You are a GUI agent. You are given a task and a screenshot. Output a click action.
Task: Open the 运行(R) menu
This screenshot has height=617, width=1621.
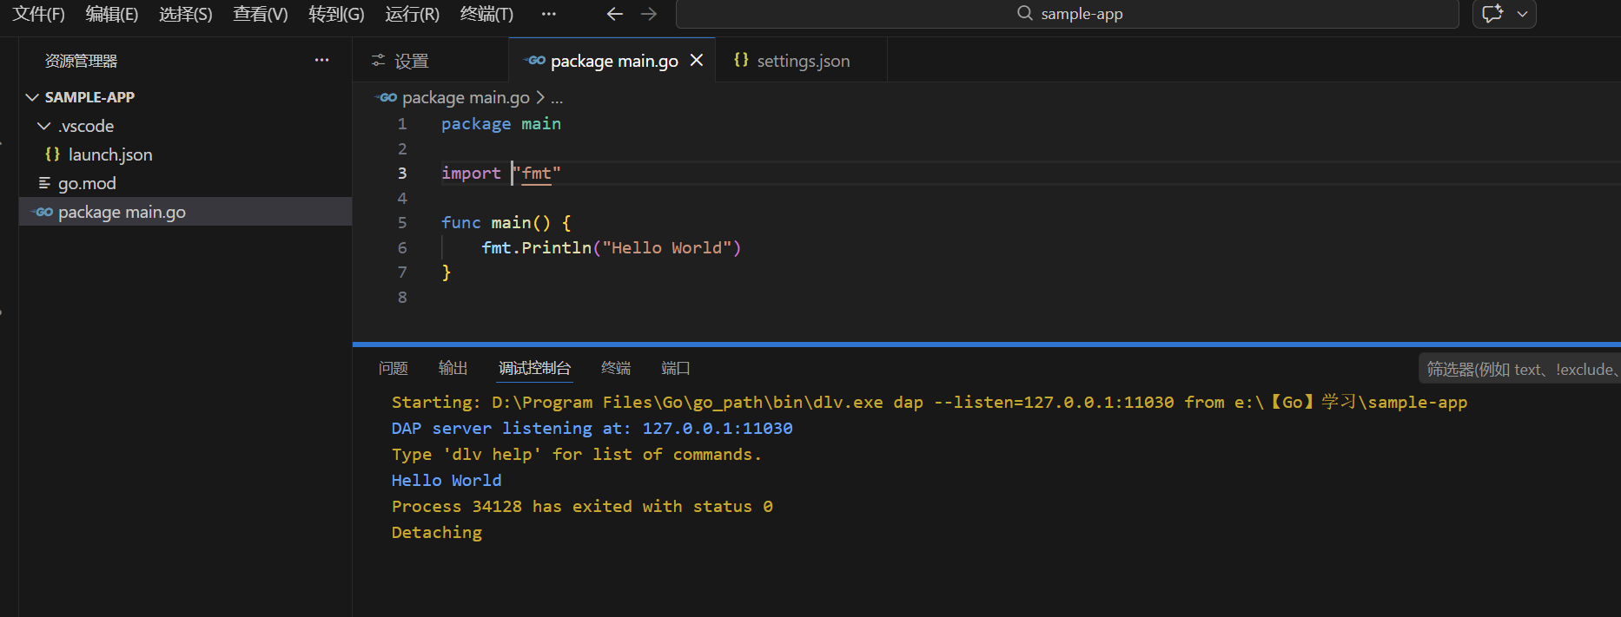click(412, 14)
